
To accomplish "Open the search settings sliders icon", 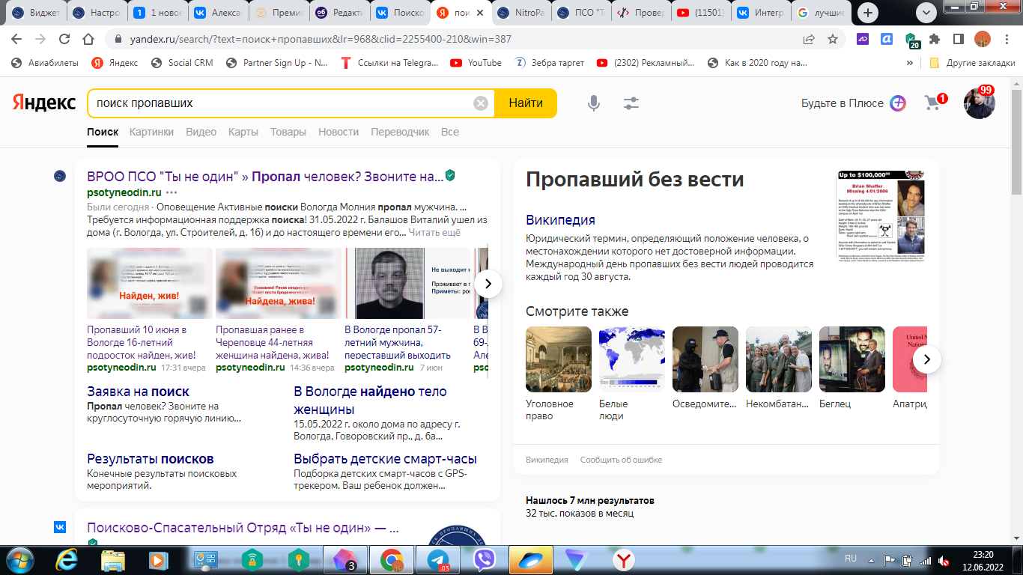I will (x=631, y=103).
